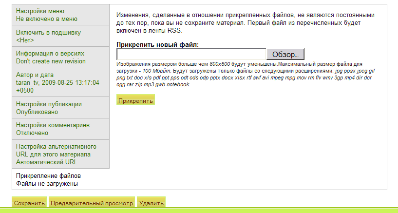The height and width of the screenshot is (213, 398).
Task: Switch to the Автор и дата tab
Action: (x=61, y=82)
